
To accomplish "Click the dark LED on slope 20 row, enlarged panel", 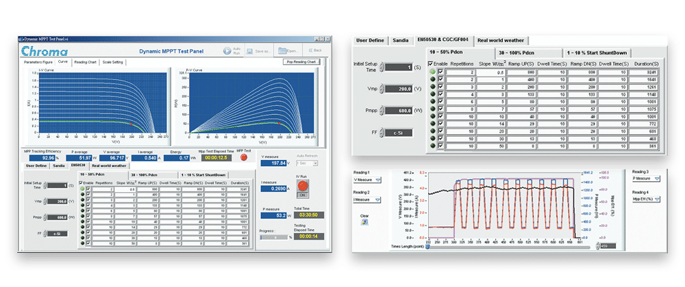I will [433, 131].
